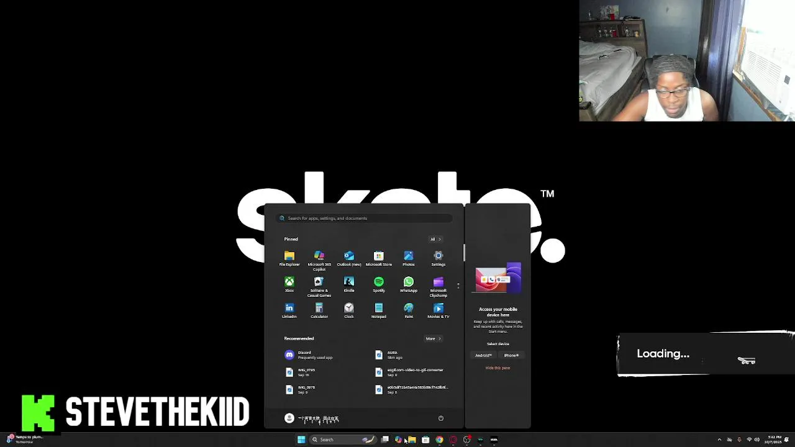The width and height of the screenshot is (795, 447).
Task: Open the Paint app
Action: pos(408,310)
